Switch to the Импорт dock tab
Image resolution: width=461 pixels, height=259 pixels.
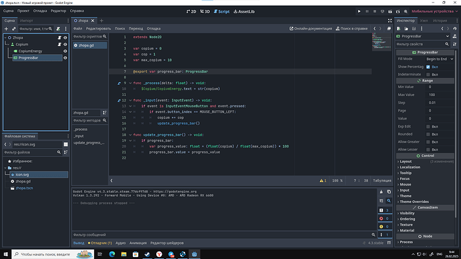pyautogui.click(x=27, y=21)
